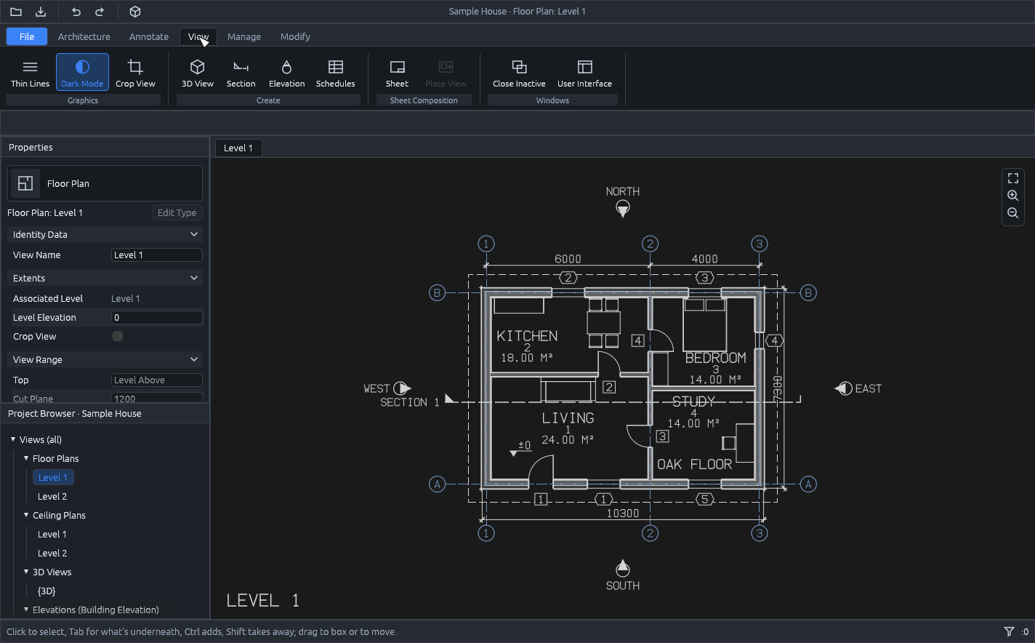Select the Floor Plan type selector

tap(105, 183)
